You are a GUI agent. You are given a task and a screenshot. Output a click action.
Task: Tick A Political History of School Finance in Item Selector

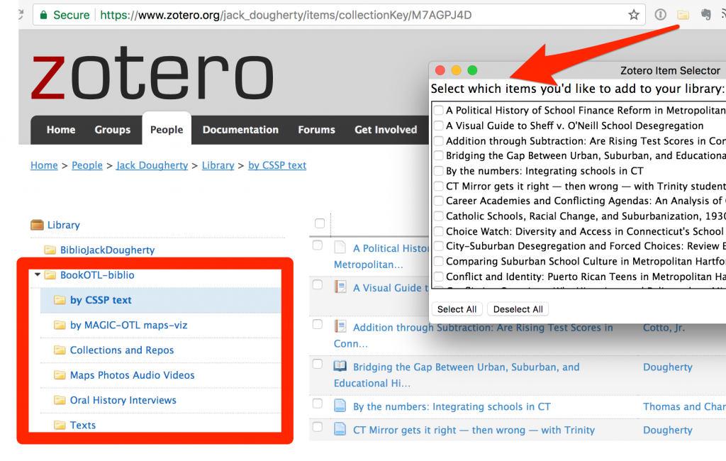tap(438, 110)
